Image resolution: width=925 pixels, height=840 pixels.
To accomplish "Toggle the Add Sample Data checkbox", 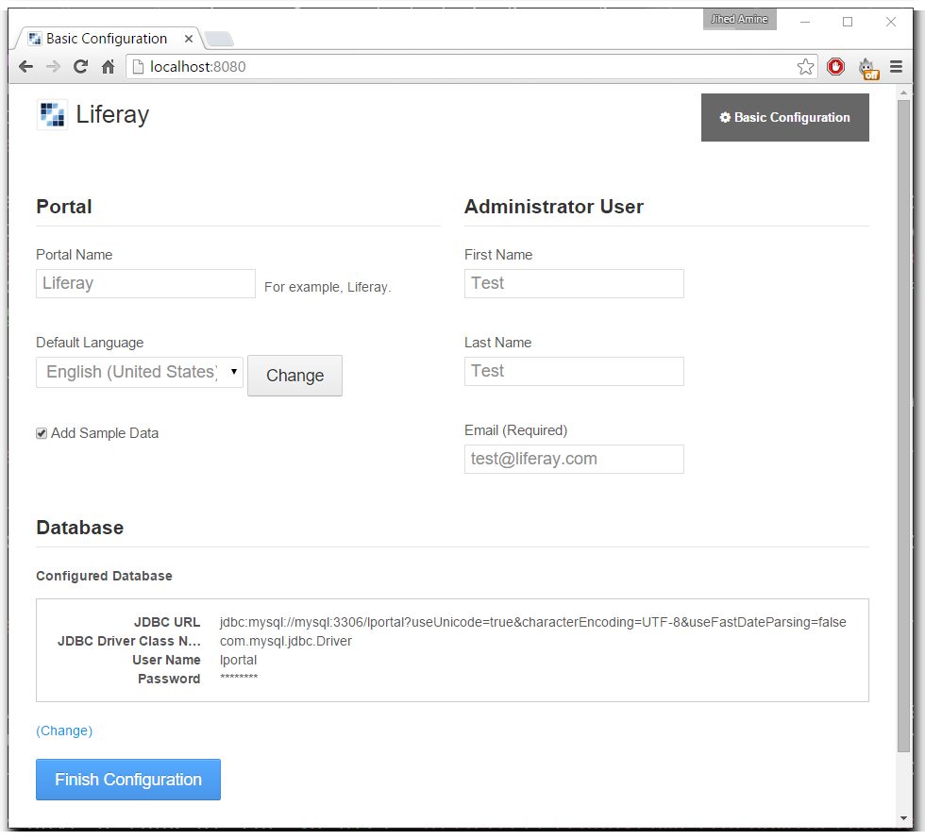I will point(42,433).
